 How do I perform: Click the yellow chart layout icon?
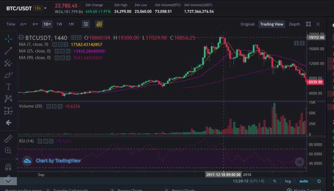pyautogui.click(x=99, y=24)
